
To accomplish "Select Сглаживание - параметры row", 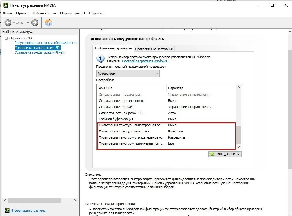I will click(x=167, y=95).
